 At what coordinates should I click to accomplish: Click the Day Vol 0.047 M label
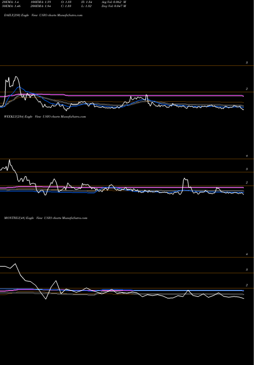click(x=114, y=6)
